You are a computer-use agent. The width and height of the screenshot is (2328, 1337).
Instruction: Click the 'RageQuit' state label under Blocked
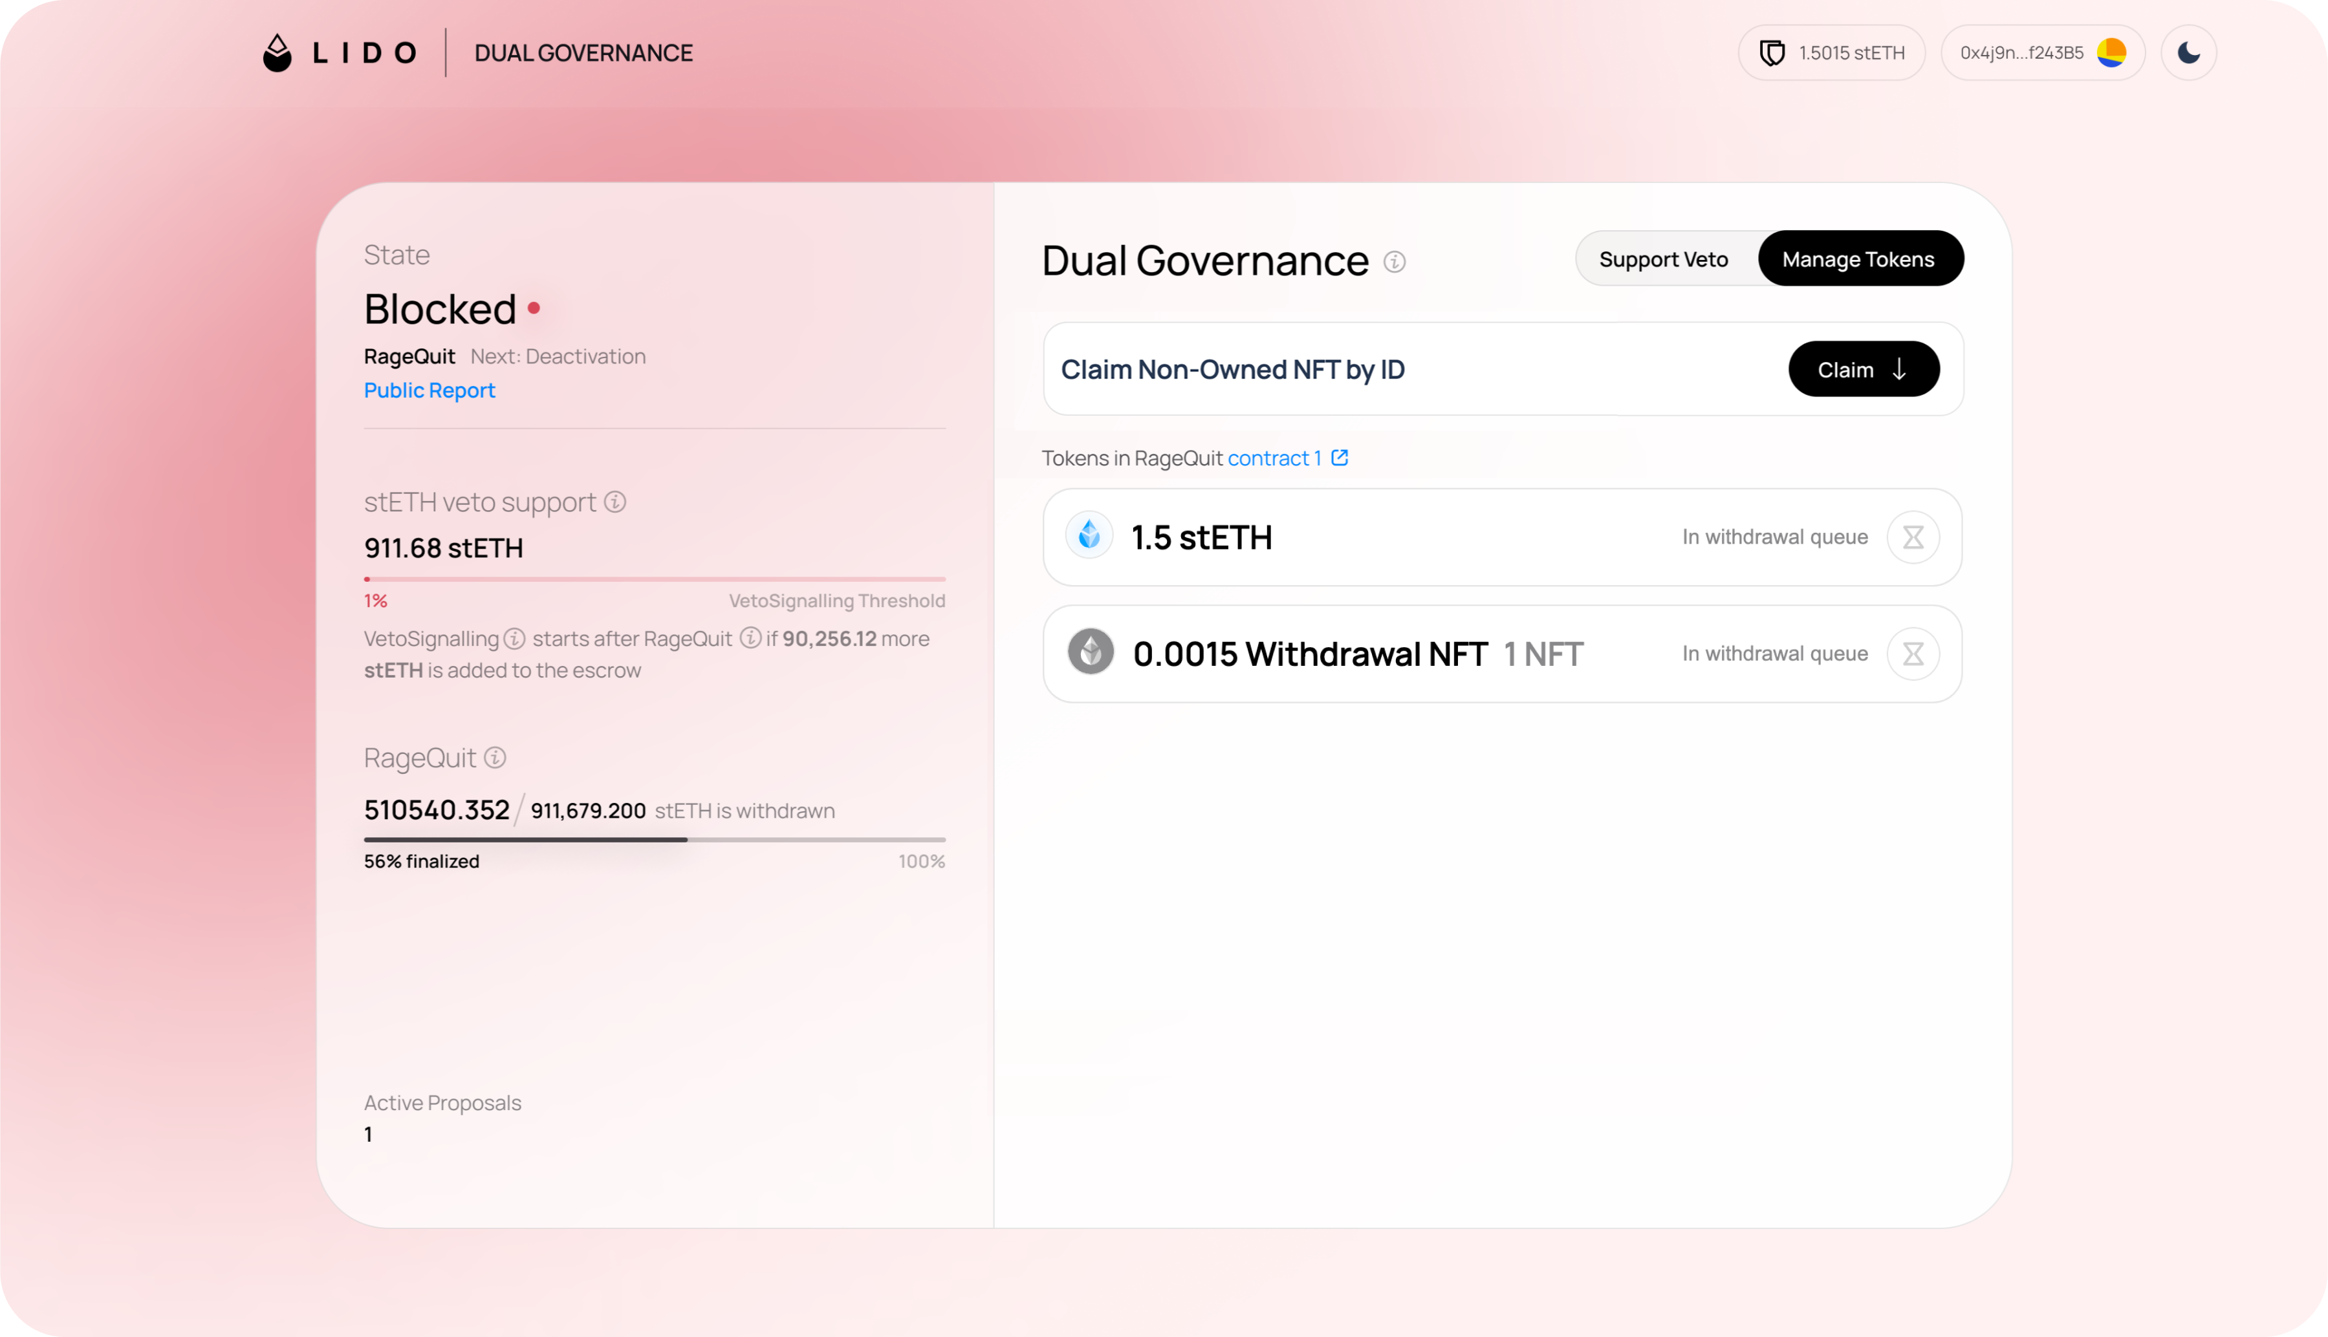(x=409, y=356)
